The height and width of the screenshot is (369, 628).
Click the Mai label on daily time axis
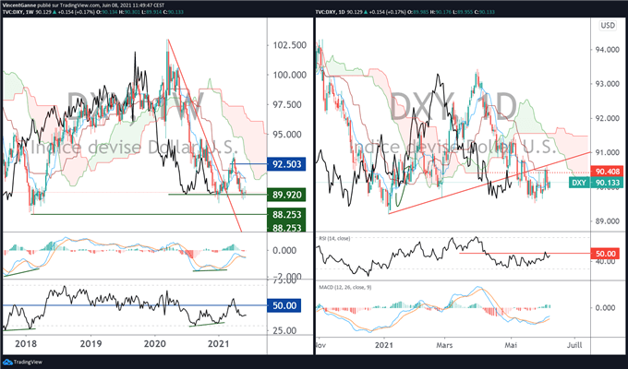tap(511, 345)
